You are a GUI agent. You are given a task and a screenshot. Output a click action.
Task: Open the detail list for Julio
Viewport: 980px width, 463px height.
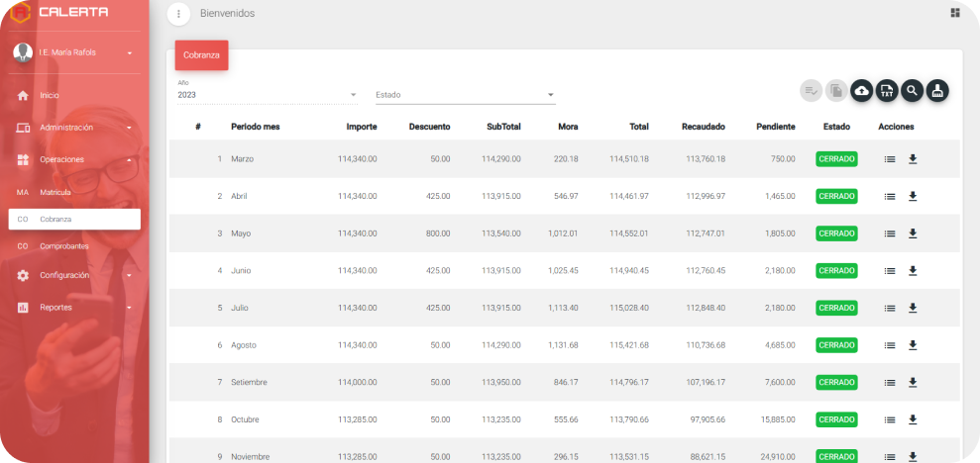click(x=890, y=308)
